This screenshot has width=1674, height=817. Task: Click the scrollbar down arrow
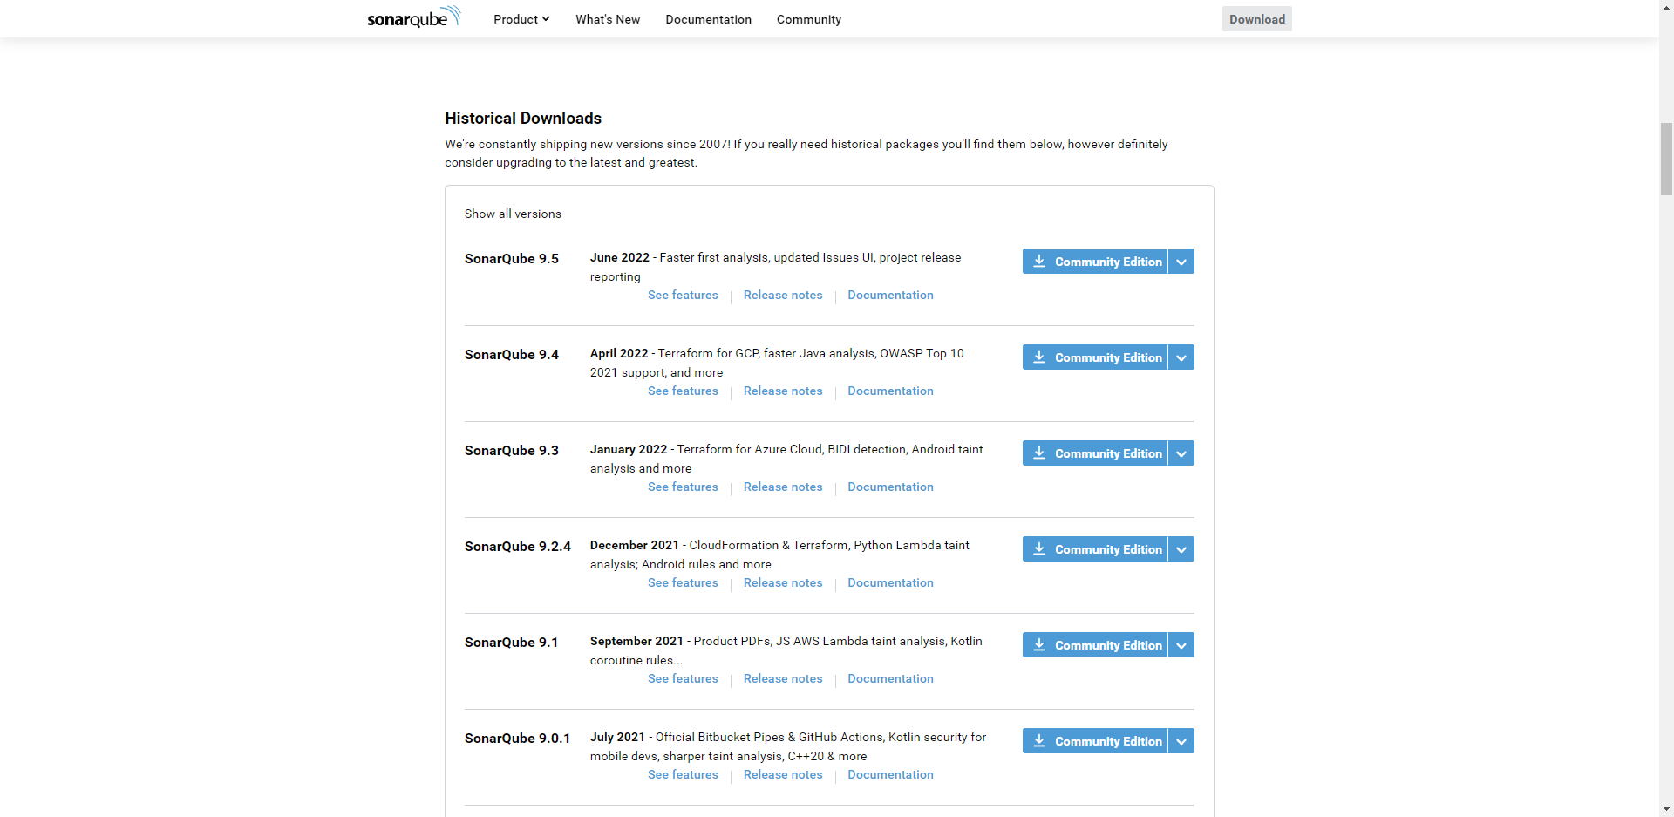1666,809
